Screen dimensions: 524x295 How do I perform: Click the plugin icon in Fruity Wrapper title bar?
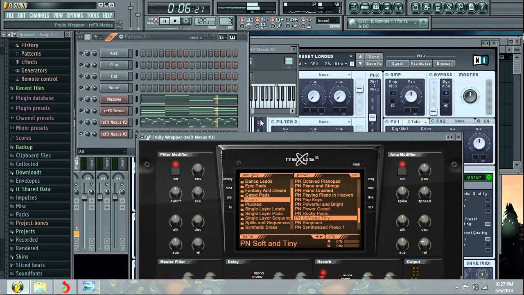148,137
